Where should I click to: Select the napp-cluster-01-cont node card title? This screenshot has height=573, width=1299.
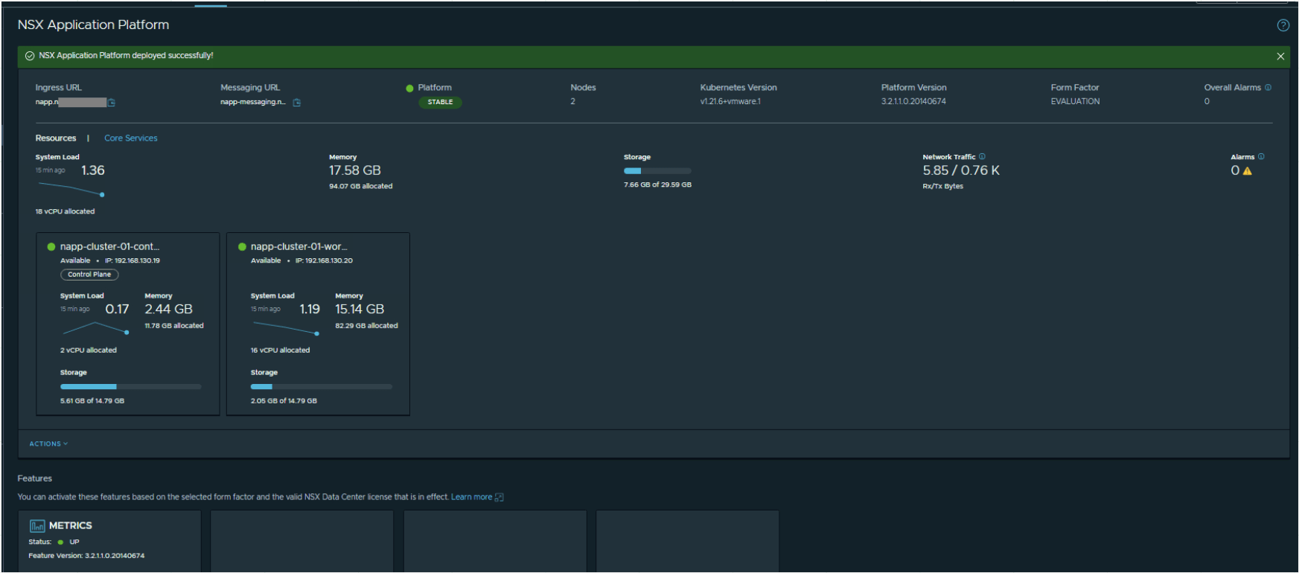(x=109, y=247)
